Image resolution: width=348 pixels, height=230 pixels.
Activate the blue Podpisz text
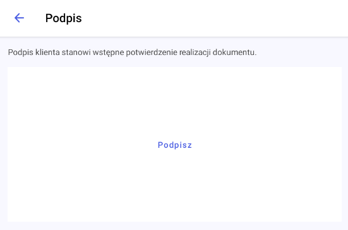pyautogui.click(x=175, y=145)
